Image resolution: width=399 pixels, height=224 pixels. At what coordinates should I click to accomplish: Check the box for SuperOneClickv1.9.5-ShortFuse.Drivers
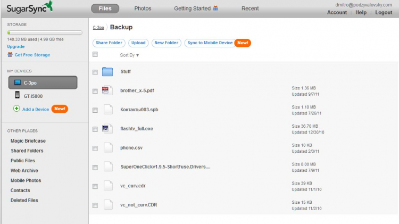95,168
